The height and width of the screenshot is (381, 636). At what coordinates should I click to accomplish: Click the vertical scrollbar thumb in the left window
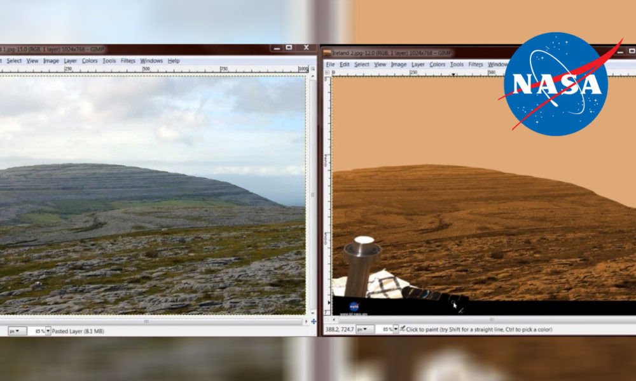pyautogui.click(x=312, y=195)
